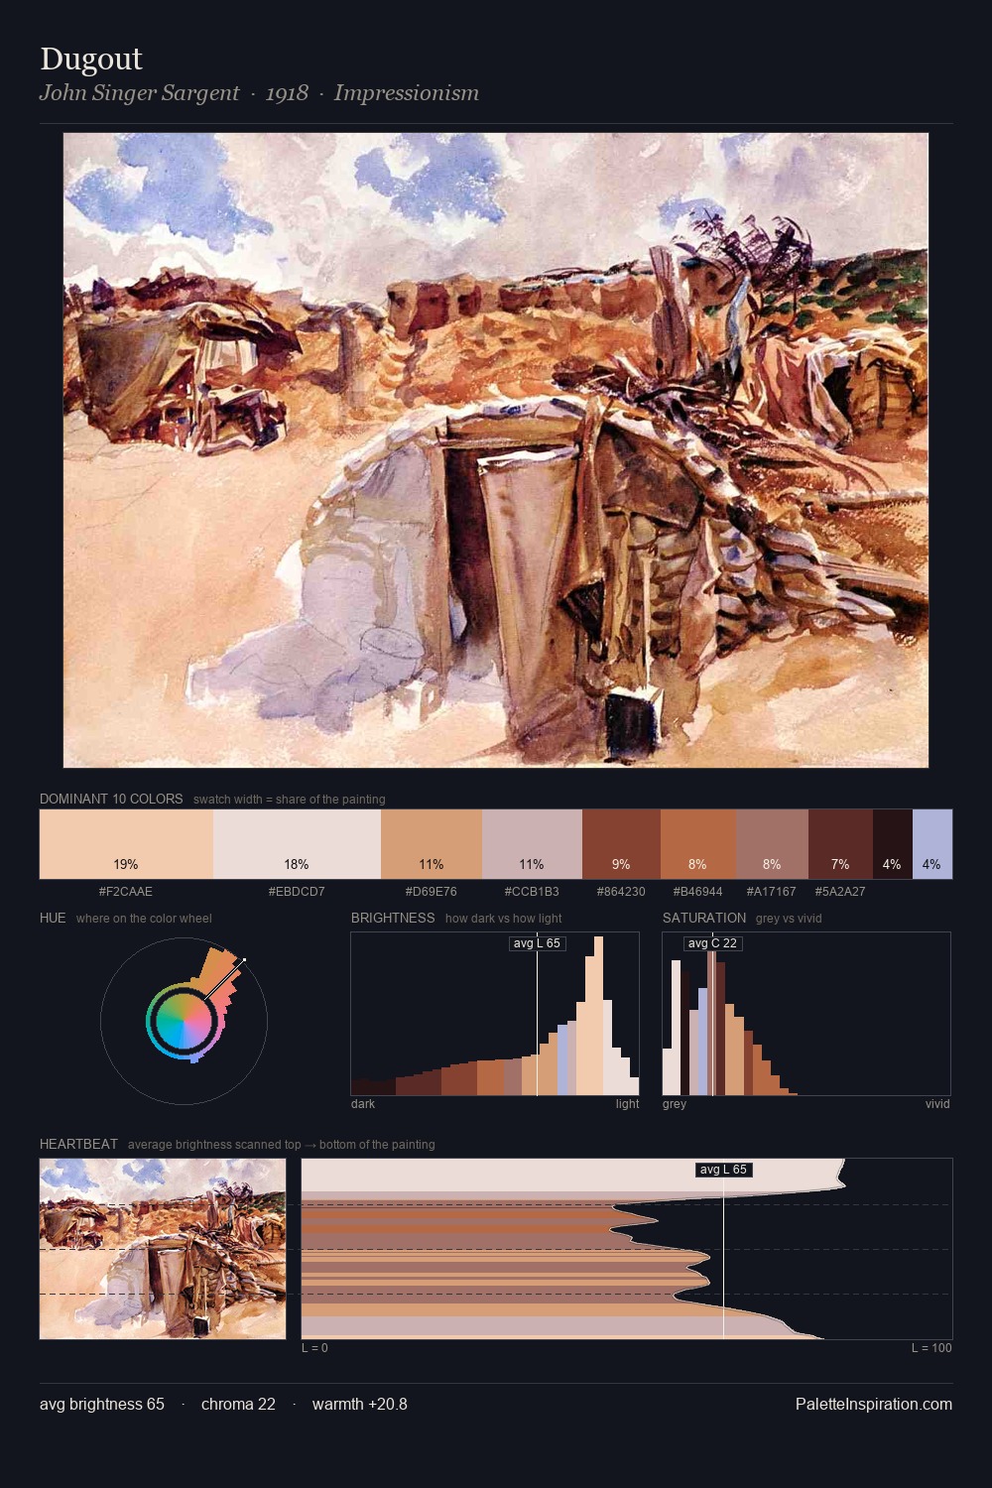Click the Heartbeat painting thumbnail
Viewport: 992px width, 1488px height.
pos(163,1249)
